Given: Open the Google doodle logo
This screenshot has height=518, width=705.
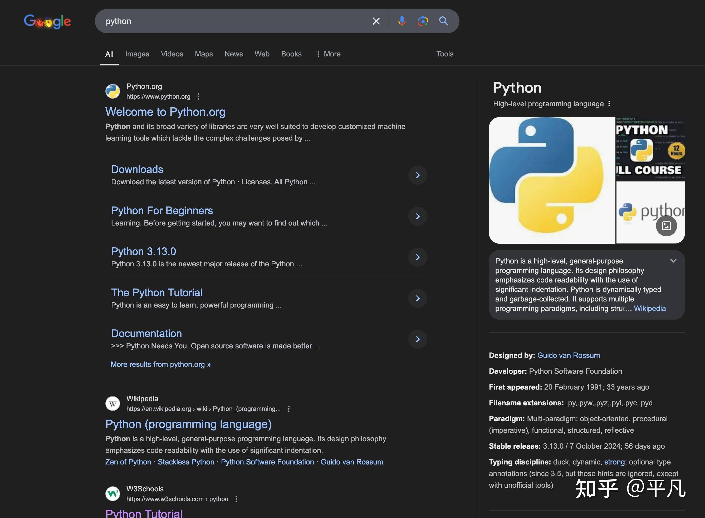Looking at the screenshot, I should point(47,21).
